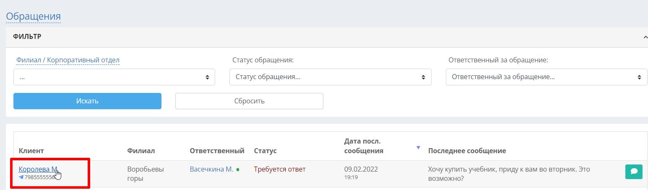Click the Требуется ответ status
The image size is (648, 190).
280,169
